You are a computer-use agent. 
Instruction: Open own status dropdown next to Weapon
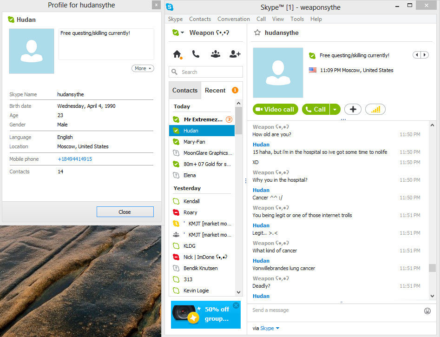pyautogui.click(x=183, y=33)
